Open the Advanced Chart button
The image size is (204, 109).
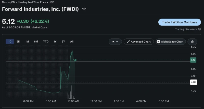139,42
